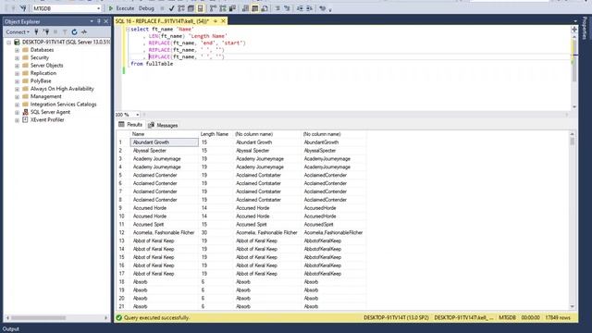Image resolution: width=592 pixels, height=333 pixels.
Task: Click the SQL Server Agent icon
Action: [x=25, y=112]
